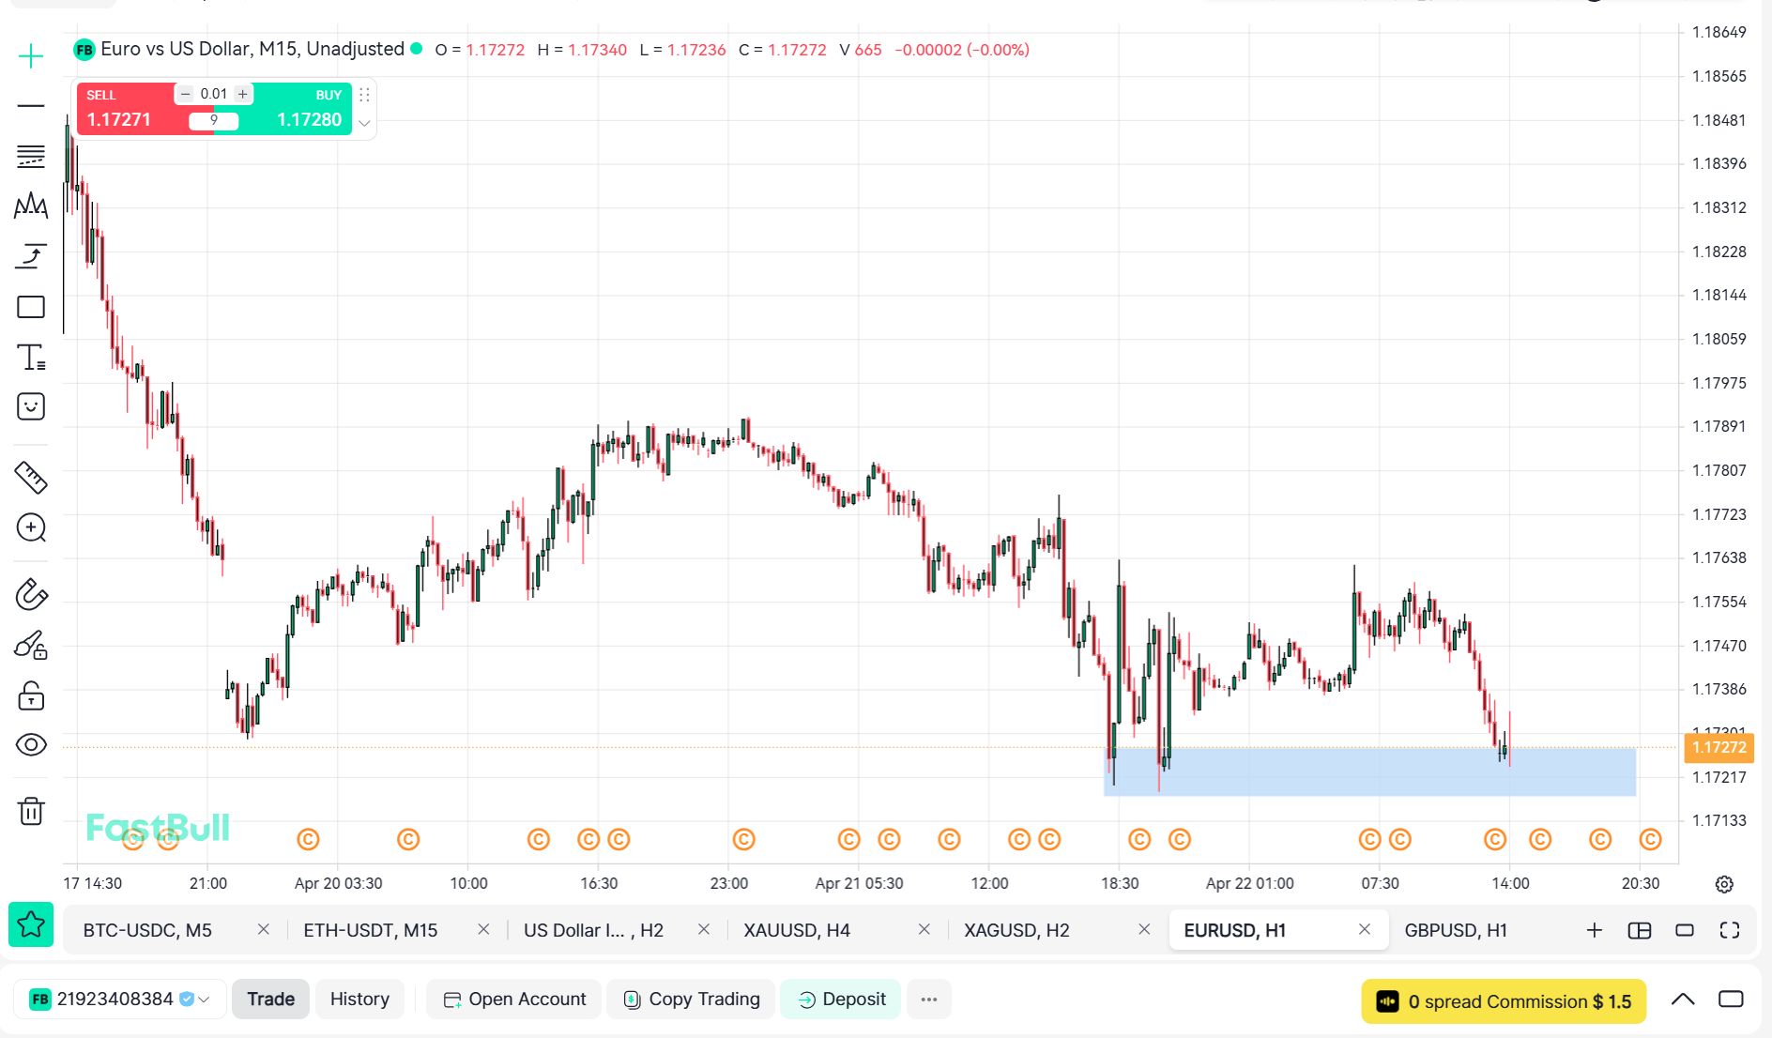Open the History tab
Viewport: 1772px width, 1038px height.
pos(359,1000)
